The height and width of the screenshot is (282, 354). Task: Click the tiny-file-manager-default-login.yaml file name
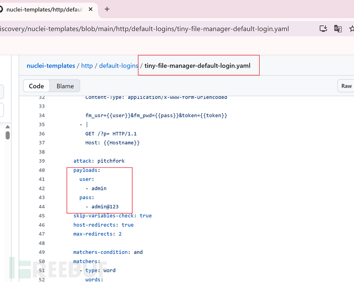point(198,66)
